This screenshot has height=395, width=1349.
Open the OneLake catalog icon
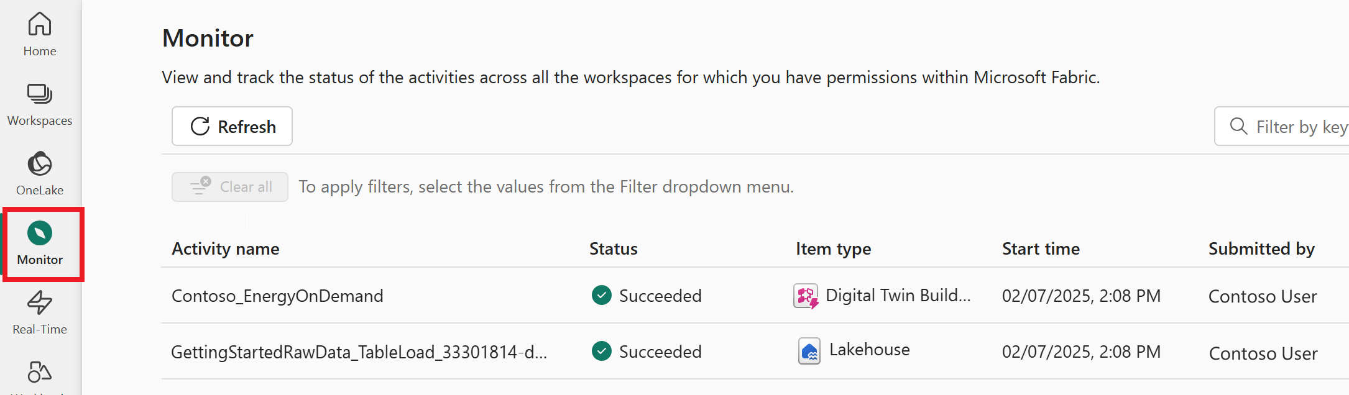pos(40,164)
